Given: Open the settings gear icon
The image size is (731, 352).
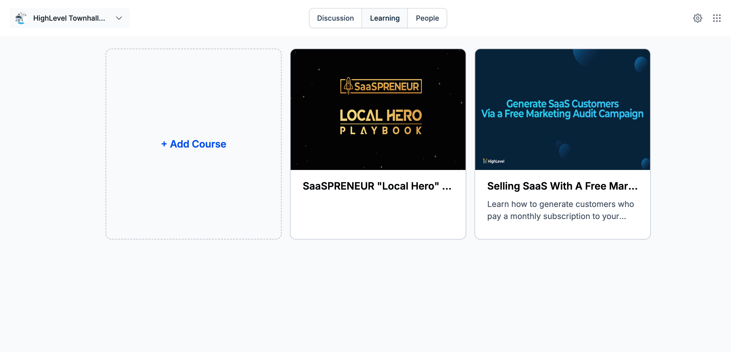Looking at the screenshot, I should point(697,18).
